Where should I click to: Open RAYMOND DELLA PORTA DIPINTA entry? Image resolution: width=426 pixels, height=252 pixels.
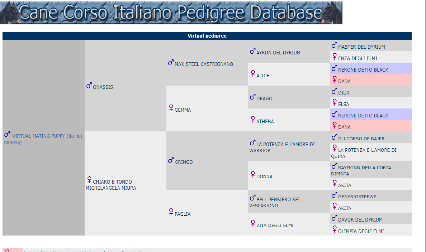coord(361,171)
